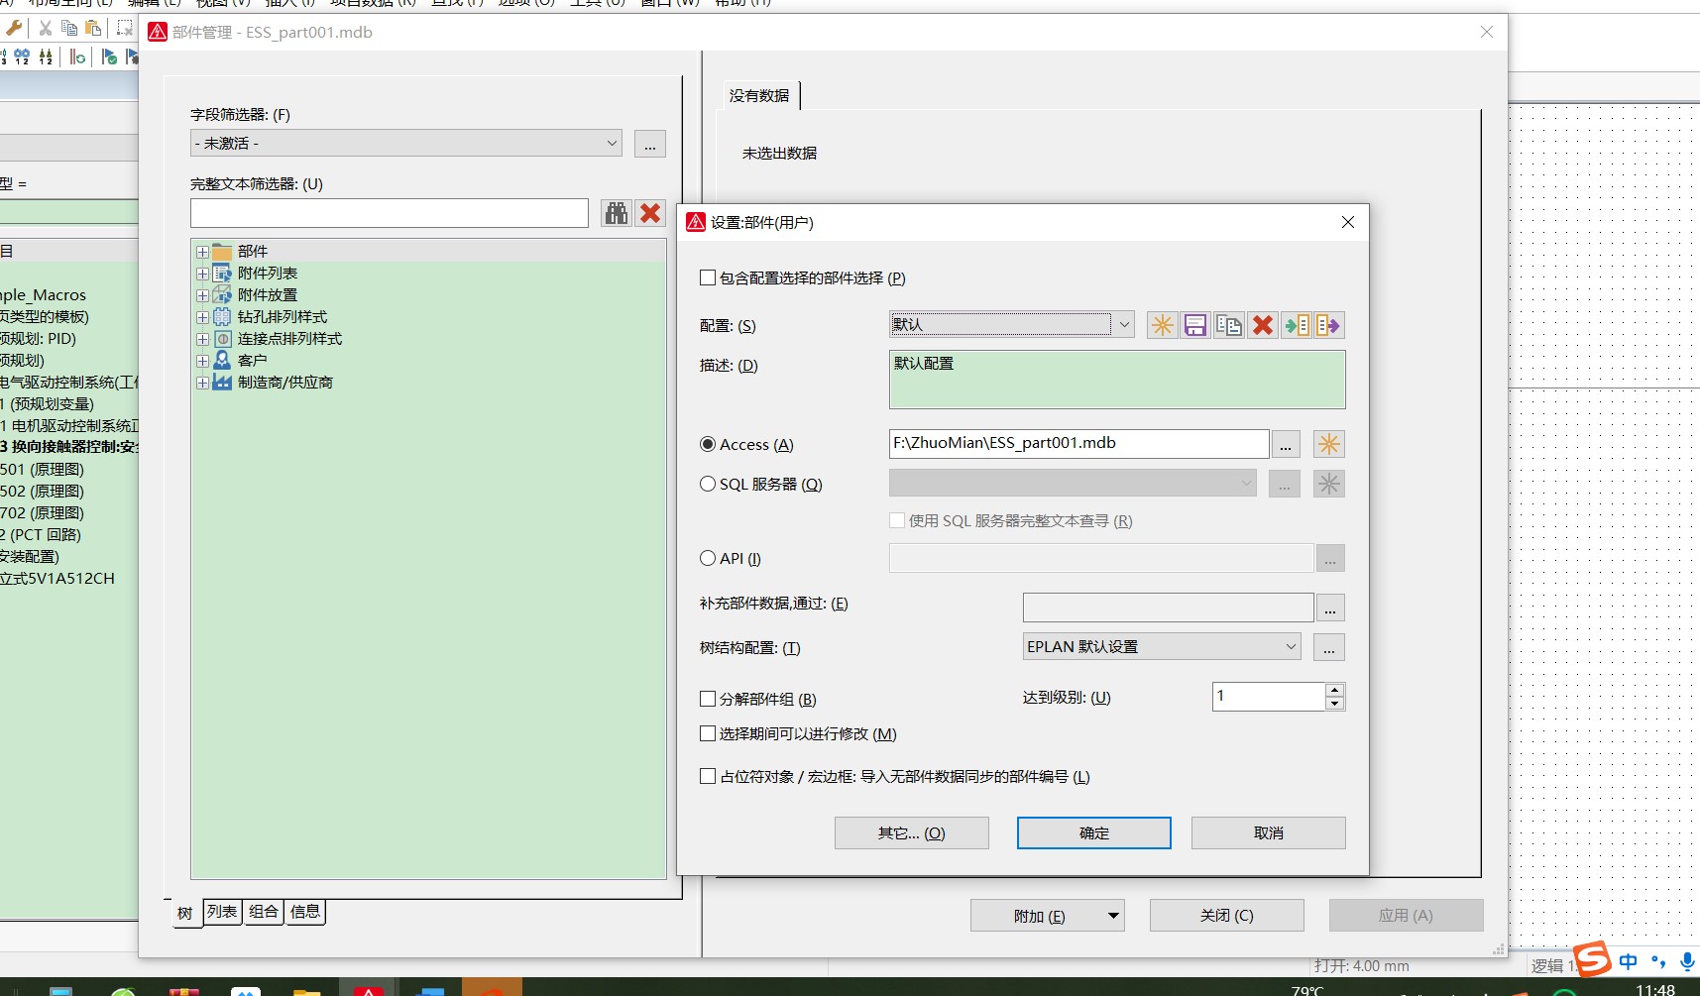
Task: Clear the full text filter with red X
Action: 650,213
